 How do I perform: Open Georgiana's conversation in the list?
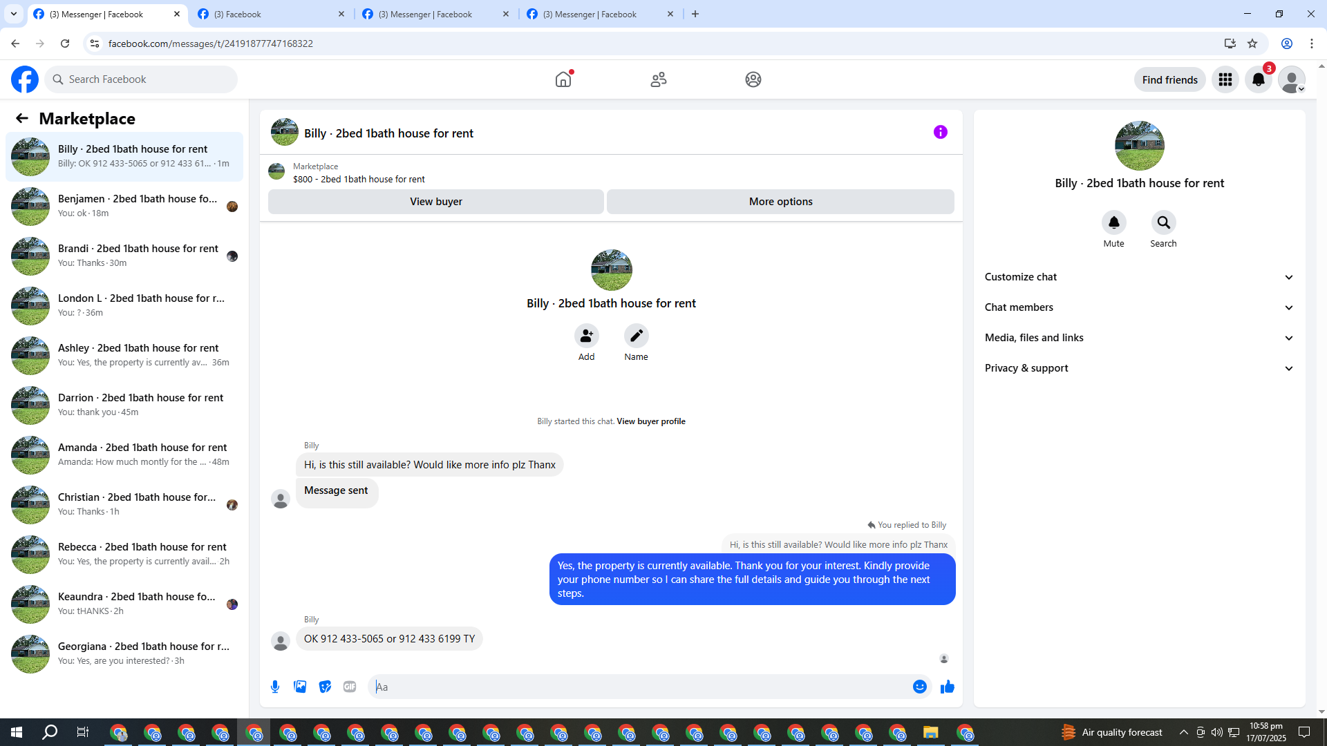tap(124, 654)
